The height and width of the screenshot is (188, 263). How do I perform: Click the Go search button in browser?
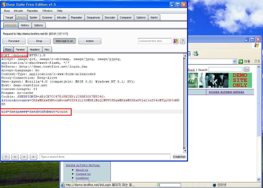tap(246, 69)
